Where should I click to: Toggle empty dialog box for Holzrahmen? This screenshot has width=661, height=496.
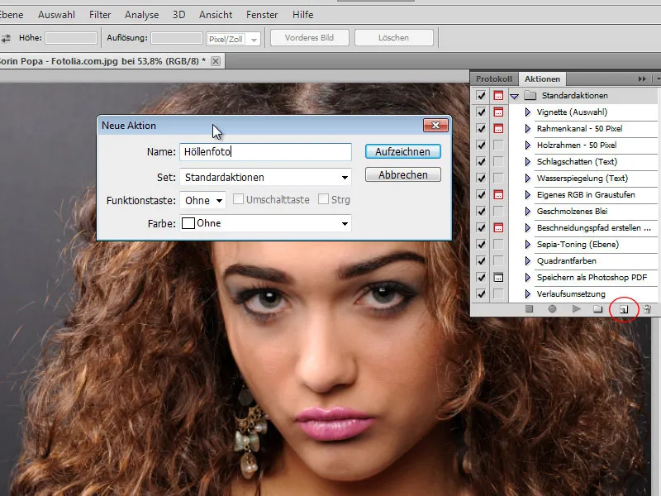[x=498, y=145]
